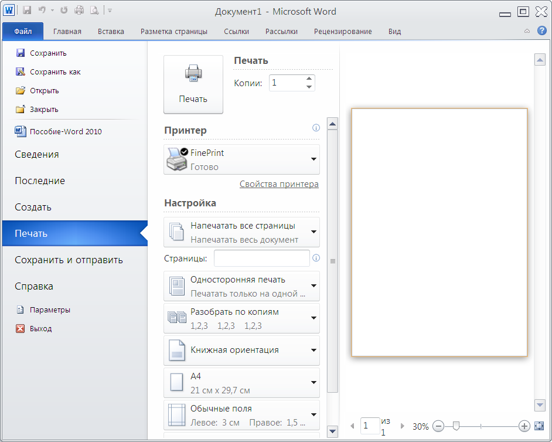Click the page preview thumbnail
552x442 pixels.
pos(439,233)
